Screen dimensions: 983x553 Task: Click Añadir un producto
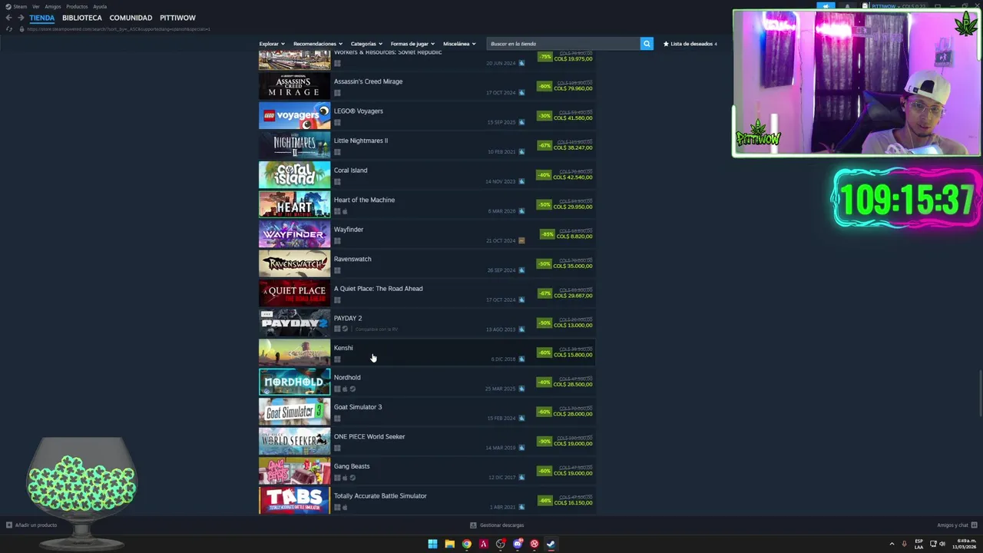click(36, 525)
